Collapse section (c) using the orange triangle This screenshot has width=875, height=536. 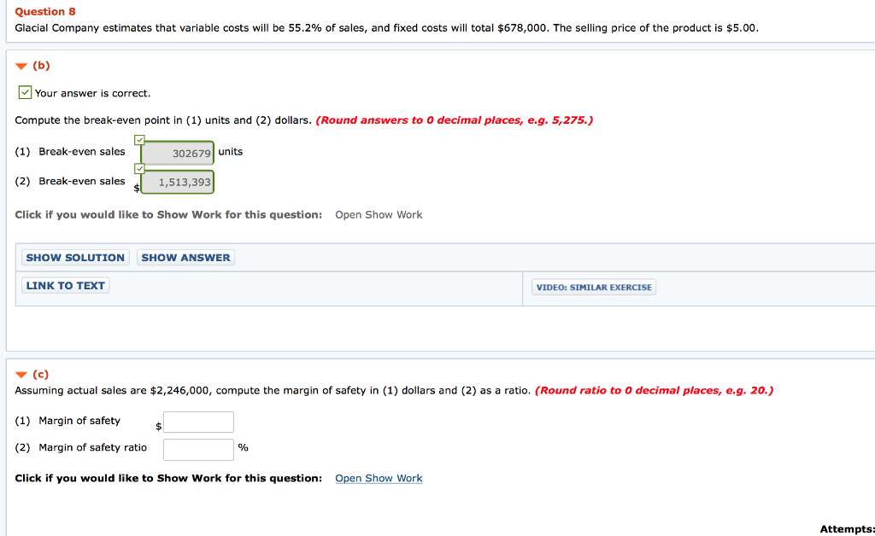(x=21, y=374)
